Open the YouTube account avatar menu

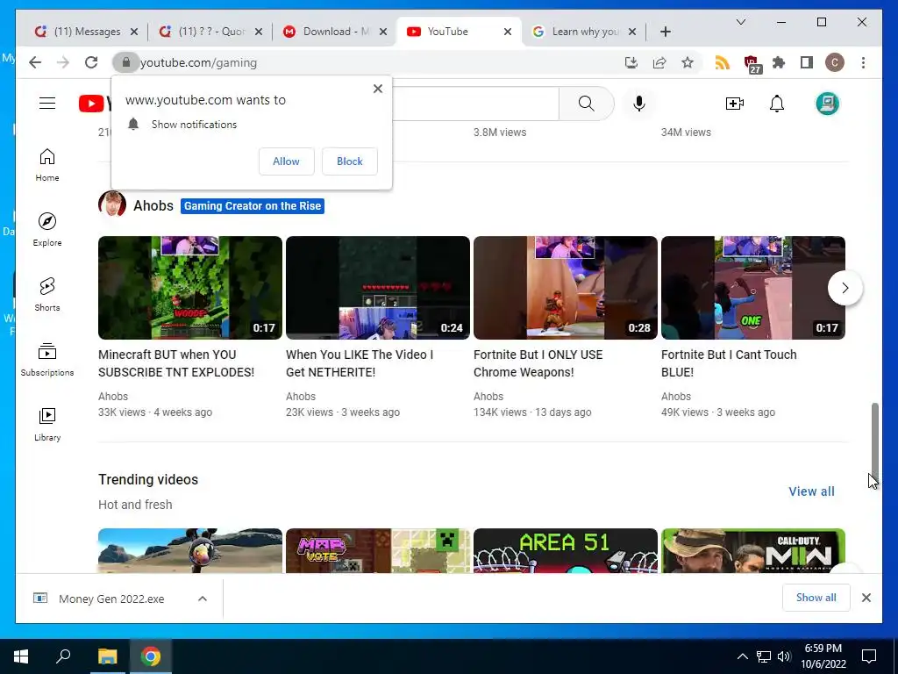(827, 104)
